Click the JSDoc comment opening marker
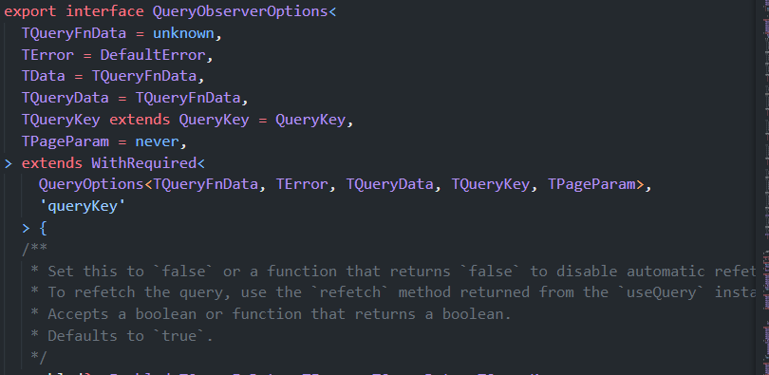 34,249
